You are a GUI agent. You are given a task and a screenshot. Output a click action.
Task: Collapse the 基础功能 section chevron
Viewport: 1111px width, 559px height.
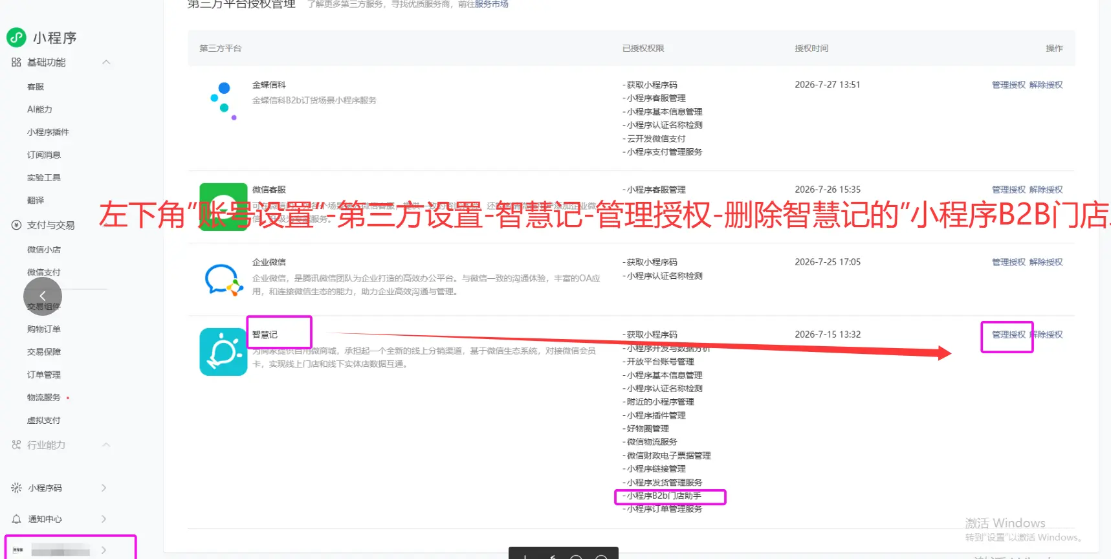click(x=106, y=62)
